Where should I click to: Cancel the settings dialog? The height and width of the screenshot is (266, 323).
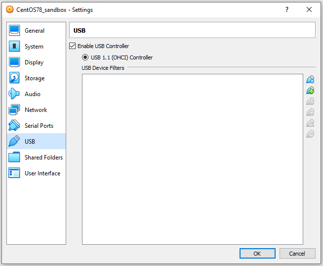[x=297, y=254]
